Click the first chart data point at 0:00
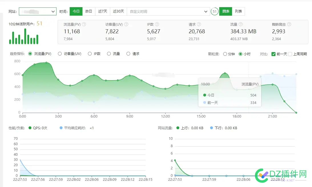 pos(23,75)
